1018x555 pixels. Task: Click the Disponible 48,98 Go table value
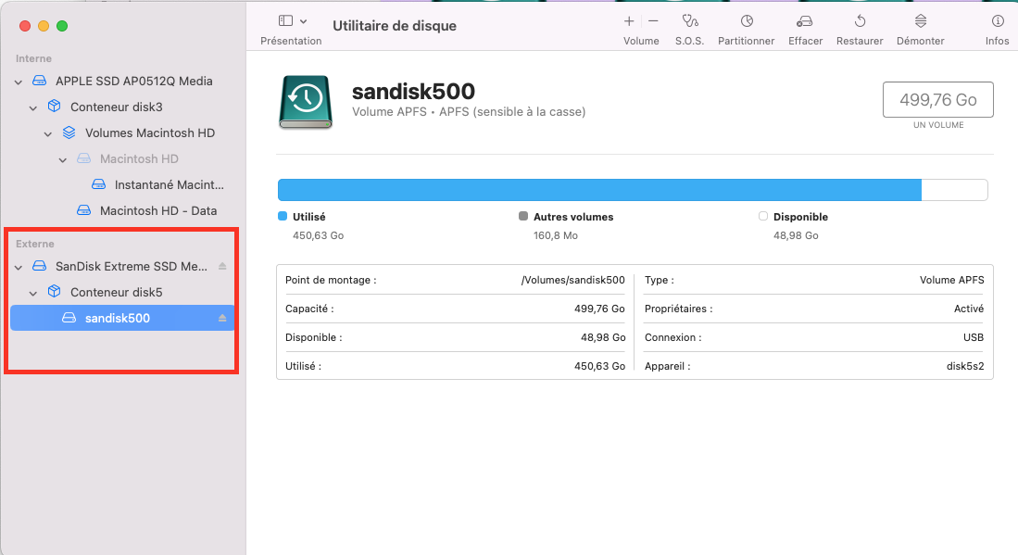[603, 337]
